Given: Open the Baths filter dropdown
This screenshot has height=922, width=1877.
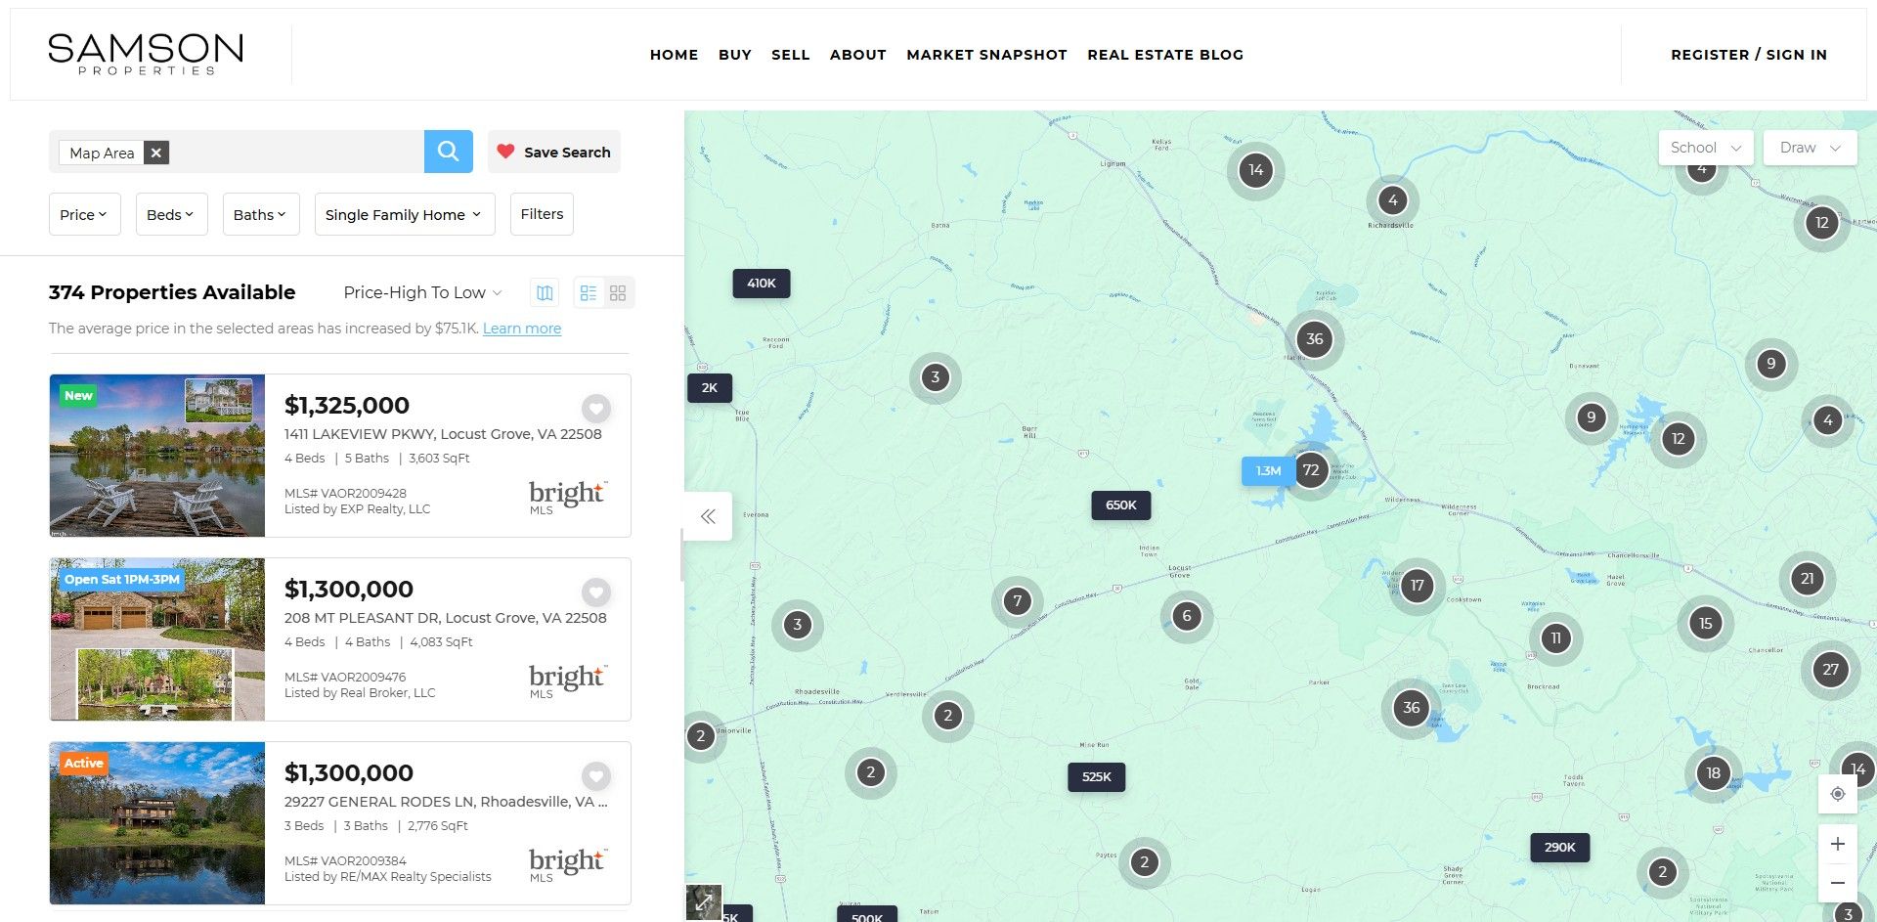Looking at the screenshot, I should pos(260,214).
